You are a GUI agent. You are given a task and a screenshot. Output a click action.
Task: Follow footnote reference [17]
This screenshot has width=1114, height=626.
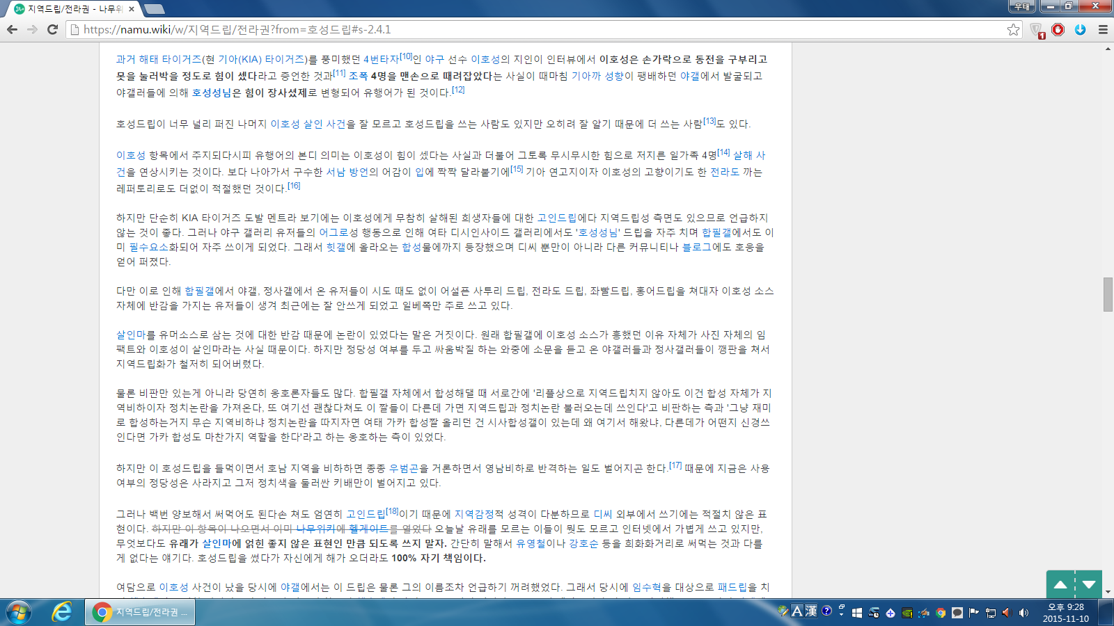click(x=675, y=465)
